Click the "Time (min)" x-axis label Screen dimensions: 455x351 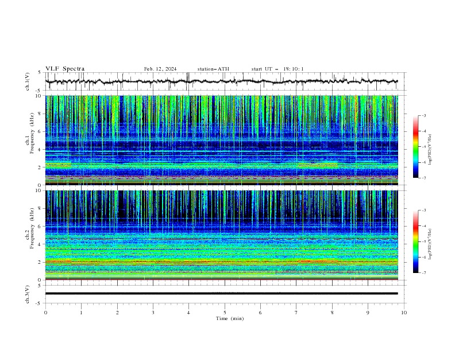[230, 318]
